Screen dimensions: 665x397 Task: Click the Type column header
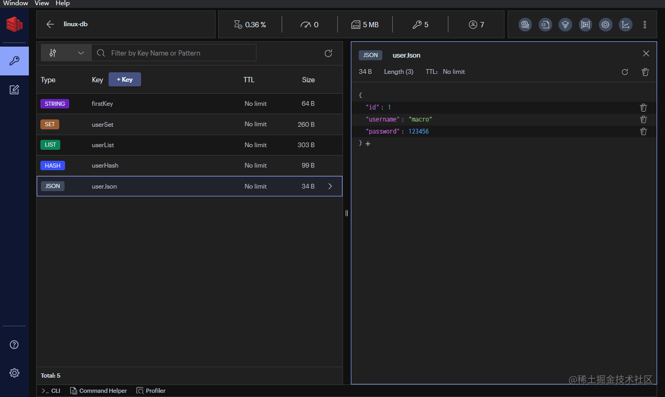coord(48,80)
